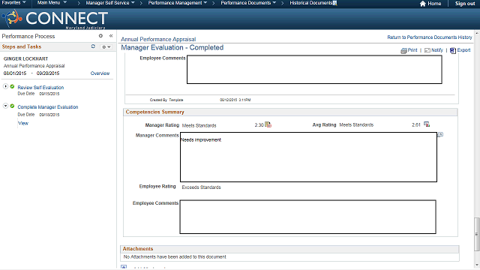Viewport: 480px width, 270px height.
Task: Refresh the Steps and Tasks list
Action: click(x=93, y=46)
